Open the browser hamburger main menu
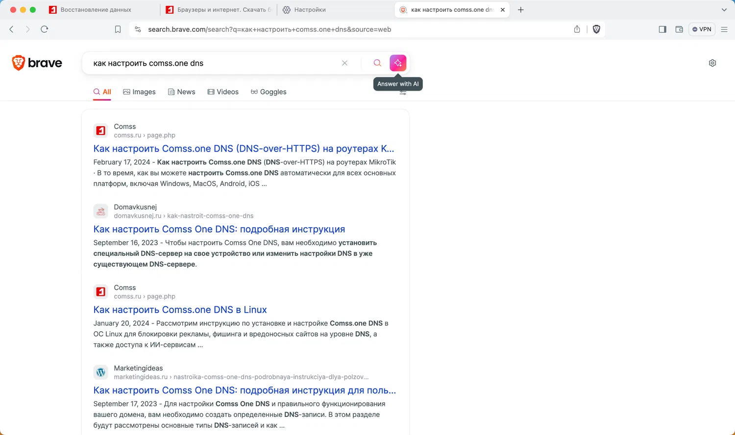The height and width of the screenshot is (435, 735). (x=724, y=29)
